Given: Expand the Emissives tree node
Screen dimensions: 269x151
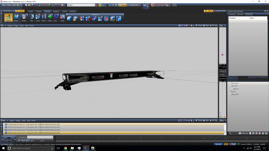Looking at the screenshot, I should 228,83.
